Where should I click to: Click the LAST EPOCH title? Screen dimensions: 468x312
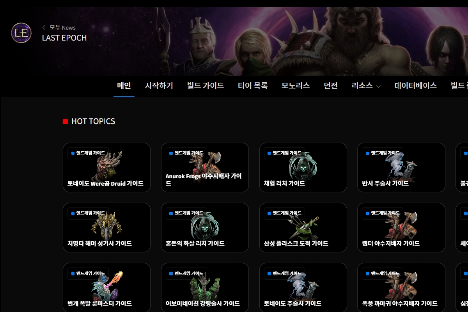click(x=64, y=38)
